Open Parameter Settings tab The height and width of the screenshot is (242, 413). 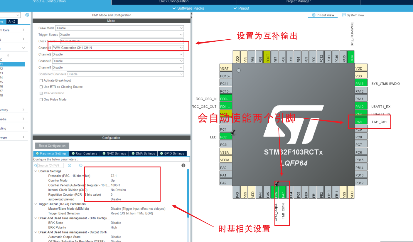click(51, 153)
